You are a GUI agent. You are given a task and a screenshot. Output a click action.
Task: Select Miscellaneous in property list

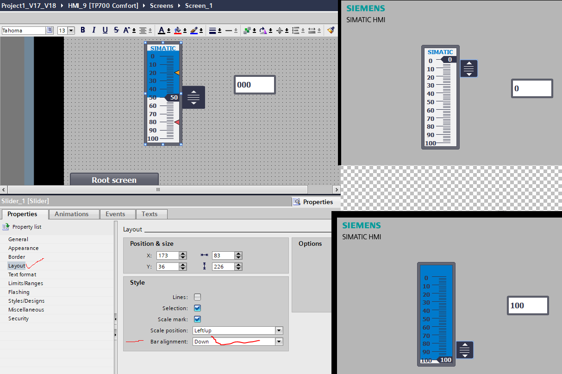coord(26,310)
